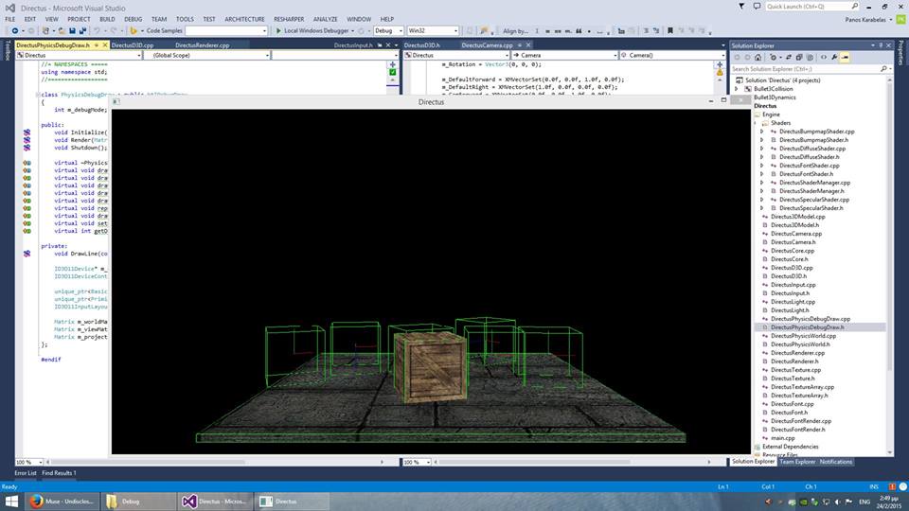This screenshot has height=511, width=909.
Task: Open Find Results 1 panel
Action: [59, 473]
